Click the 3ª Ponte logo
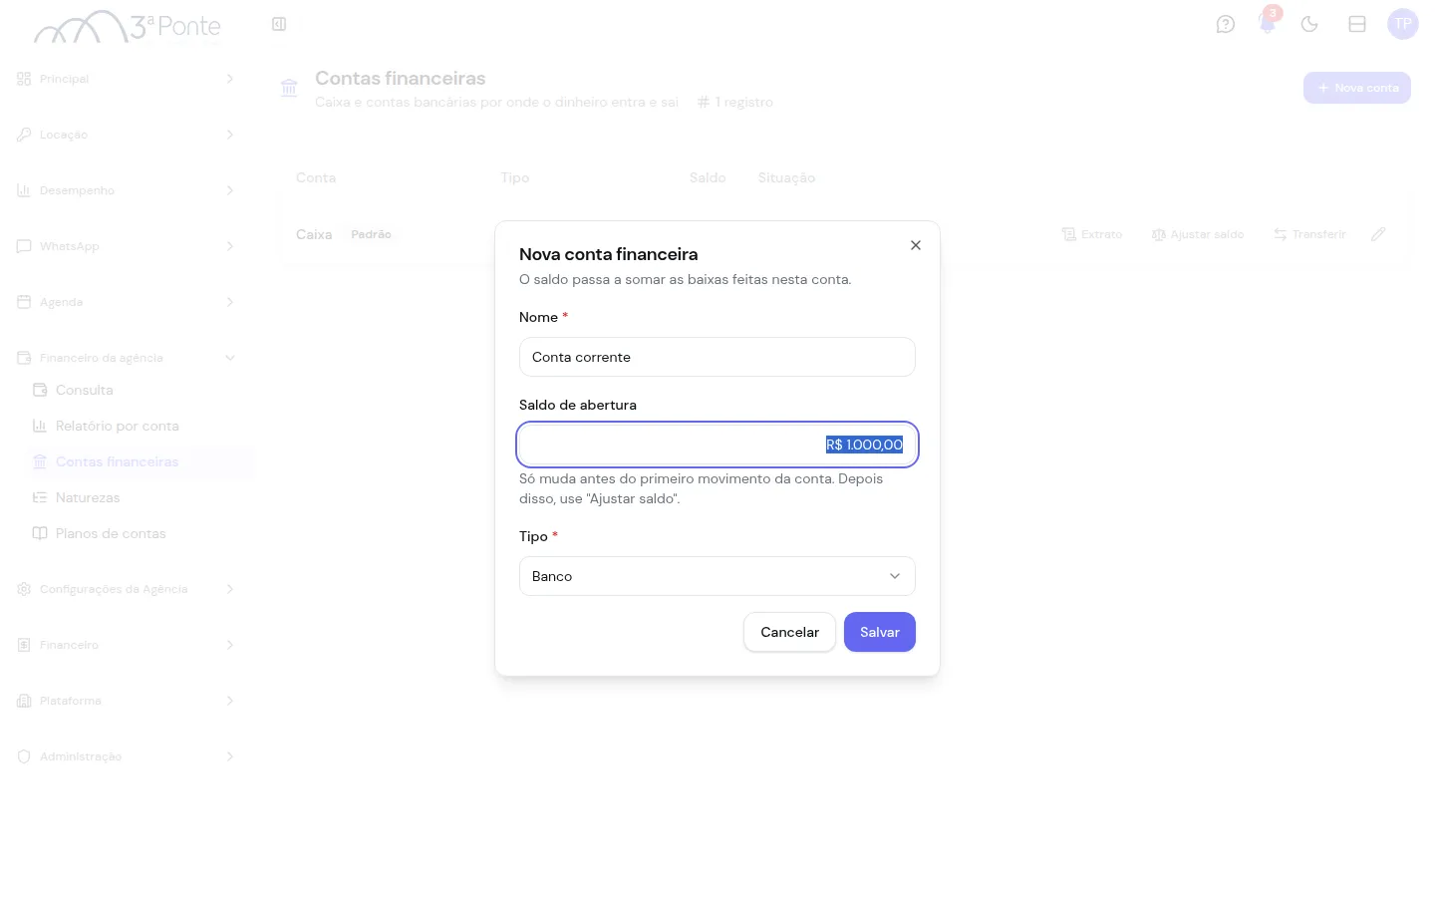 (x=128, y=27)
